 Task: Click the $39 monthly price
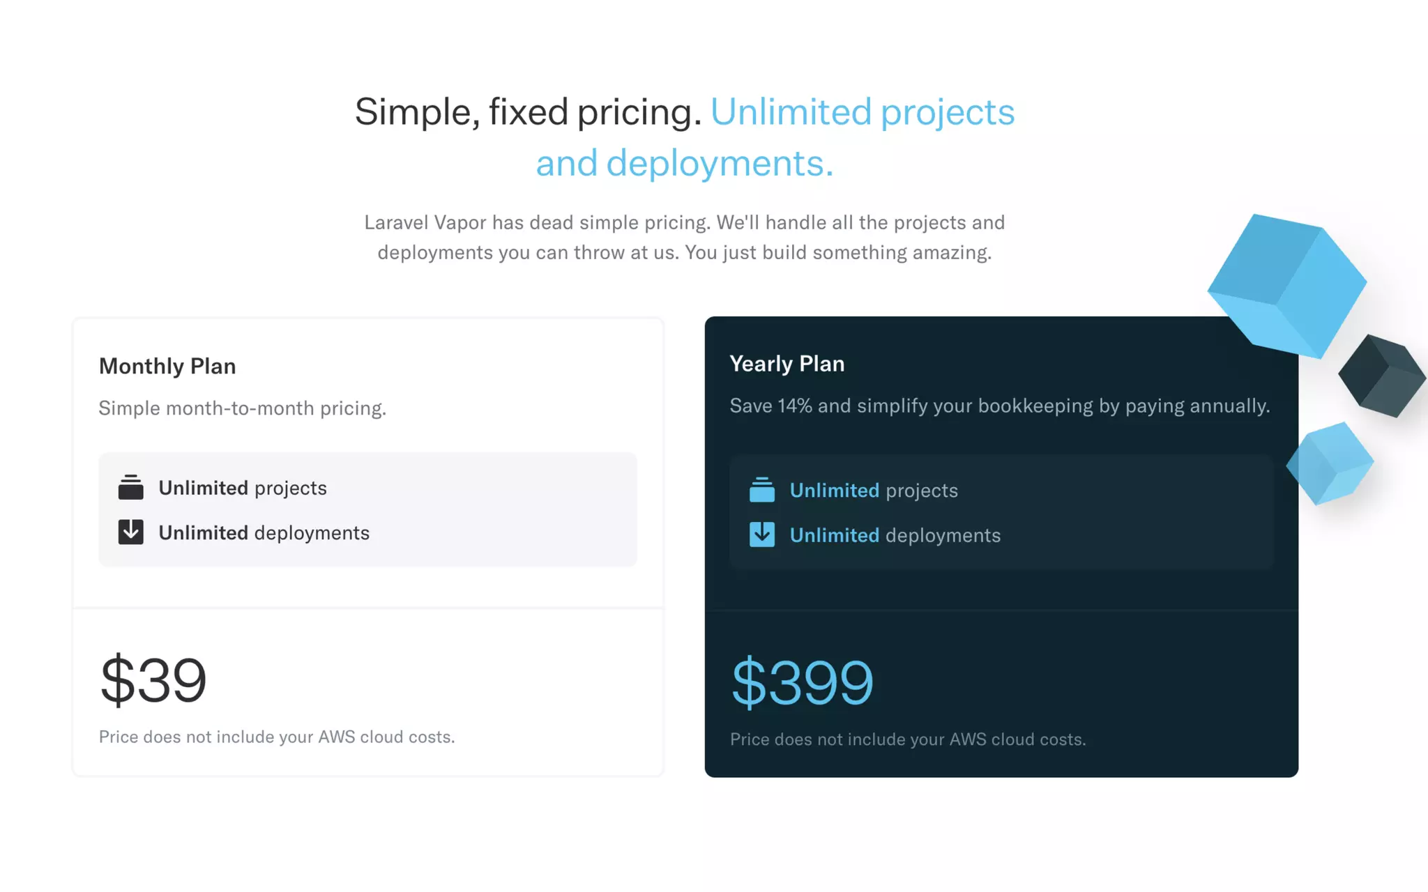click(153, 680)
